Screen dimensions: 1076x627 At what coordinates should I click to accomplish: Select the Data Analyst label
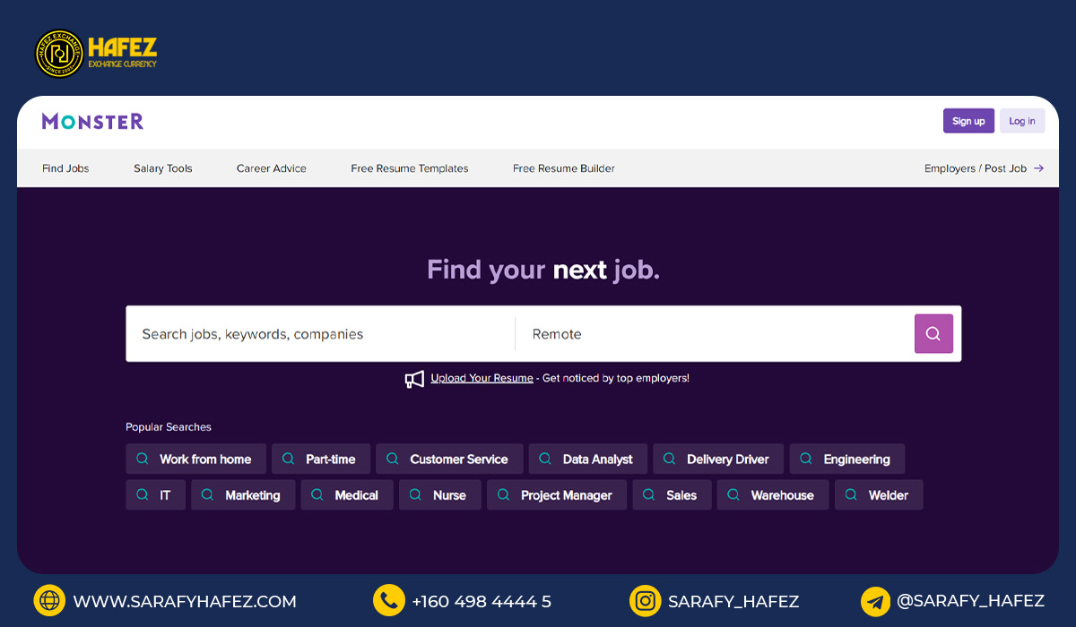pyautogui.click(x=598, y=460)
